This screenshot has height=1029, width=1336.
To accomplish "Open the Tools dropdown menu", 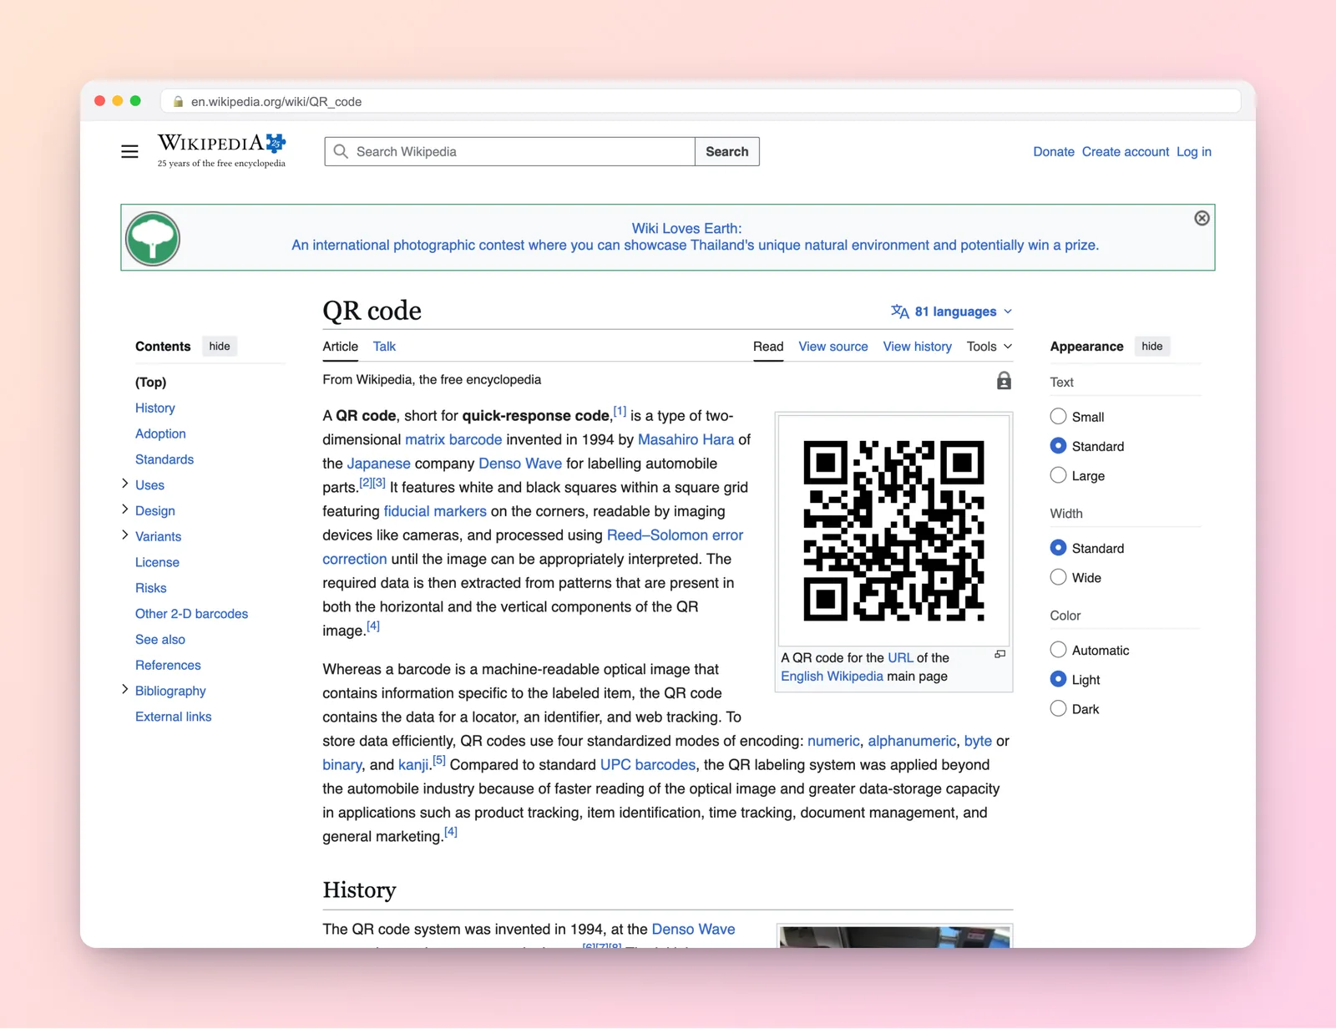I will [989, 347].
